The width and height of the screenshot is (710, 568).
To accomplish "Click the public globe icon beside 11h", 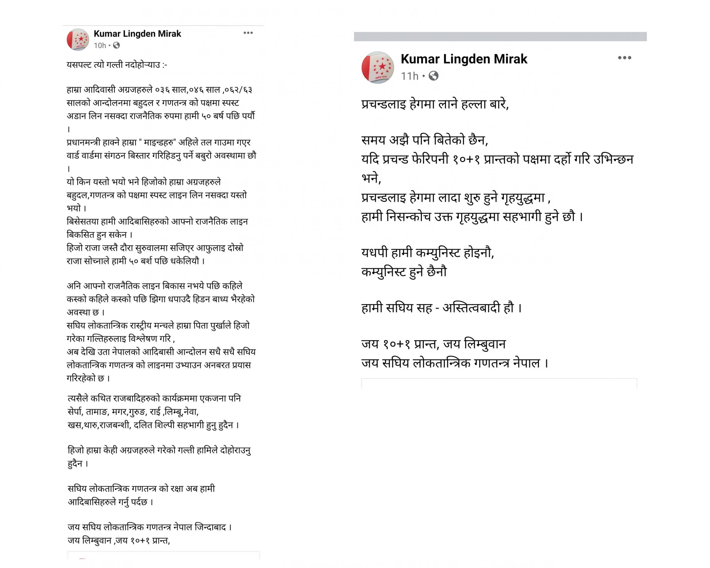I will [433, 76].
